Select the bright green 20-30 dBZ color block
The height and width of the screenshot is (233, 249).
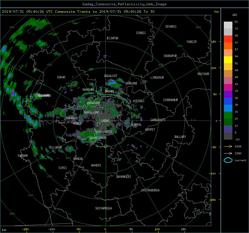pos(228,115)
